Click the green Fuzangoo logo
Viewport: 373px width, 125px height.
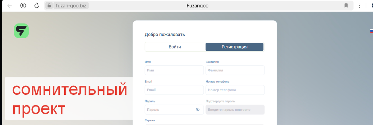(x=21, y=31)
